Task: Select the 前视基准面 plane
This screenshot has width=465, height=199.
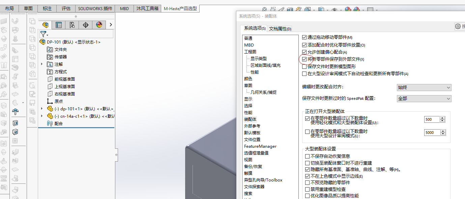Action: (61, 79)
